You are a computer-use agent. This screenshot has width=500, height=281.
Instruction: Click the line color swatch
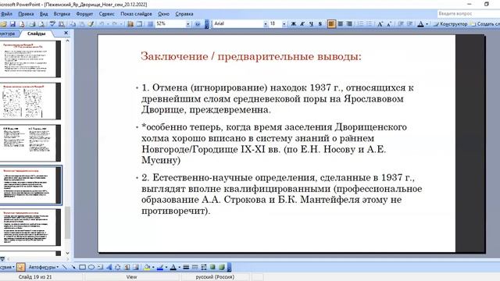(159, 267)
